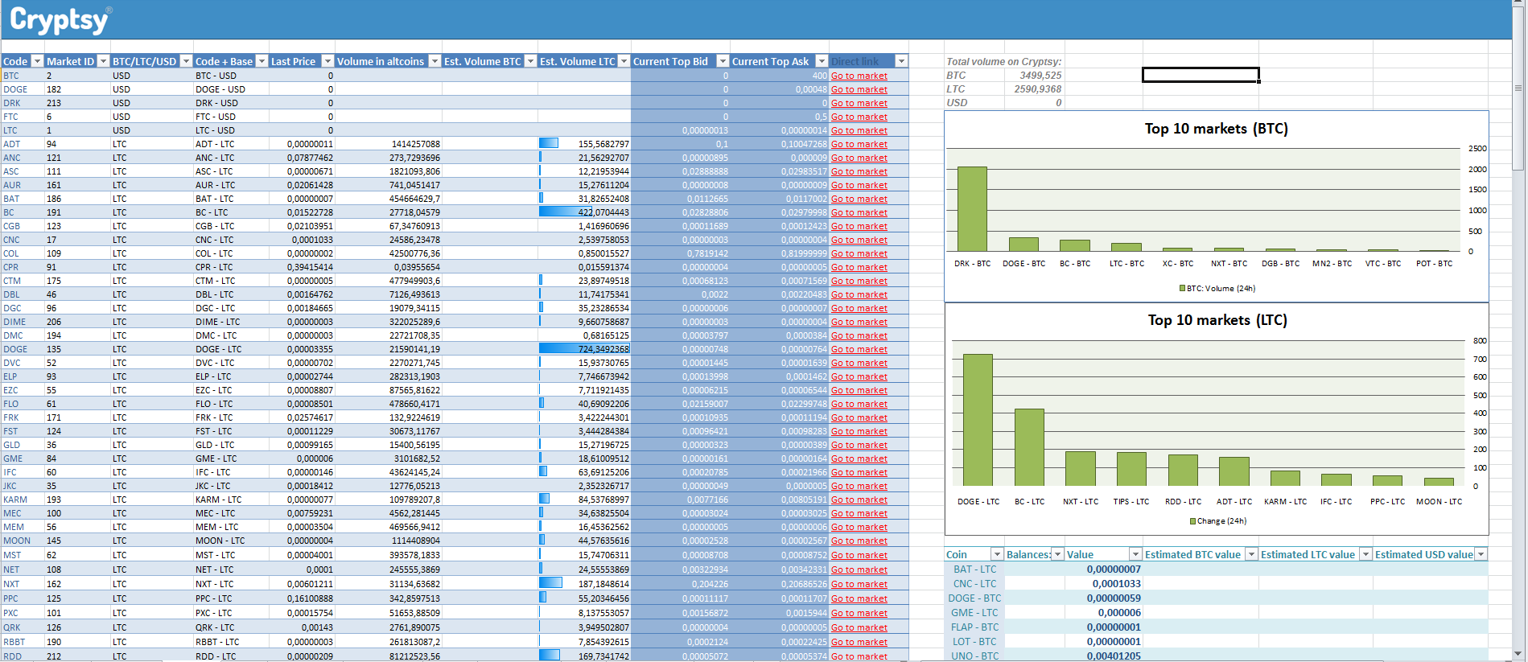1528x662 pixels.
Task: Select the MOON code cell
Action: click(x=22, y=541)
